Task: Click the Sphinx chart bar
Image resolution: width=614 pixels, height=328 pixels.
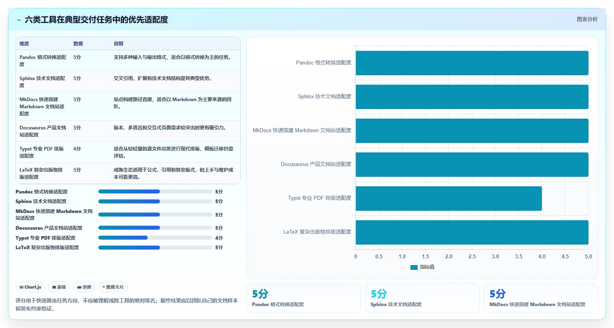Action: (x=472, y=97)
